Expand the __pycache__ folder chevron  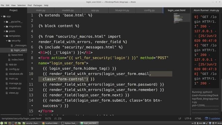(4, 22)
